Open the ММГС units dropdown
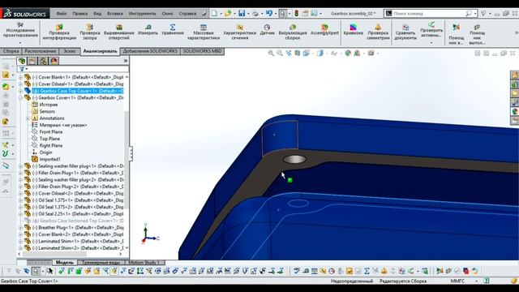519x292 pixels. click(476, 281)
